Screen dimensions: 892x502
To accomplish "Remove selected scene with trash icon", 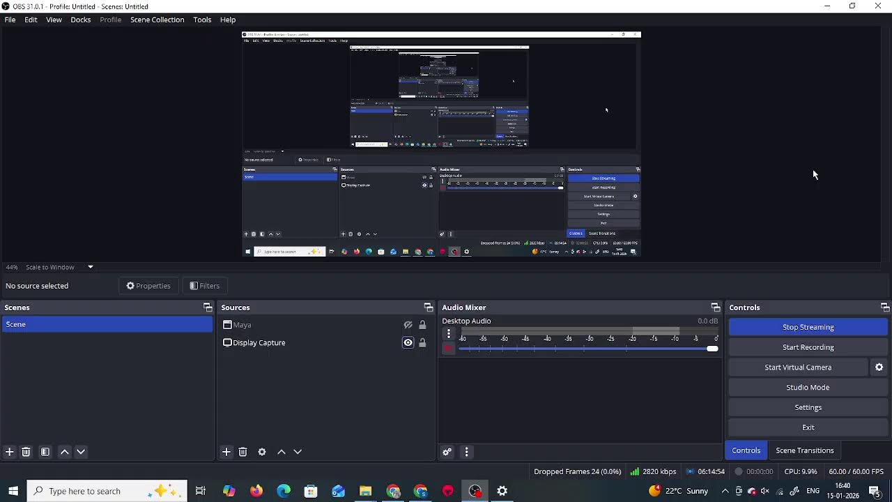I will [x=26, y=452].
